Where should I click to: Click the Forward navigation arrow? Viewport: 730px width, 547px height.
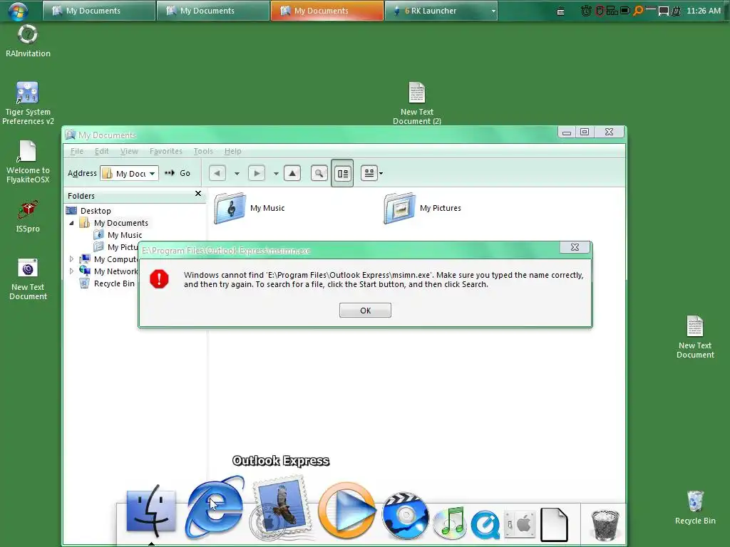click(x=257, y=174)
